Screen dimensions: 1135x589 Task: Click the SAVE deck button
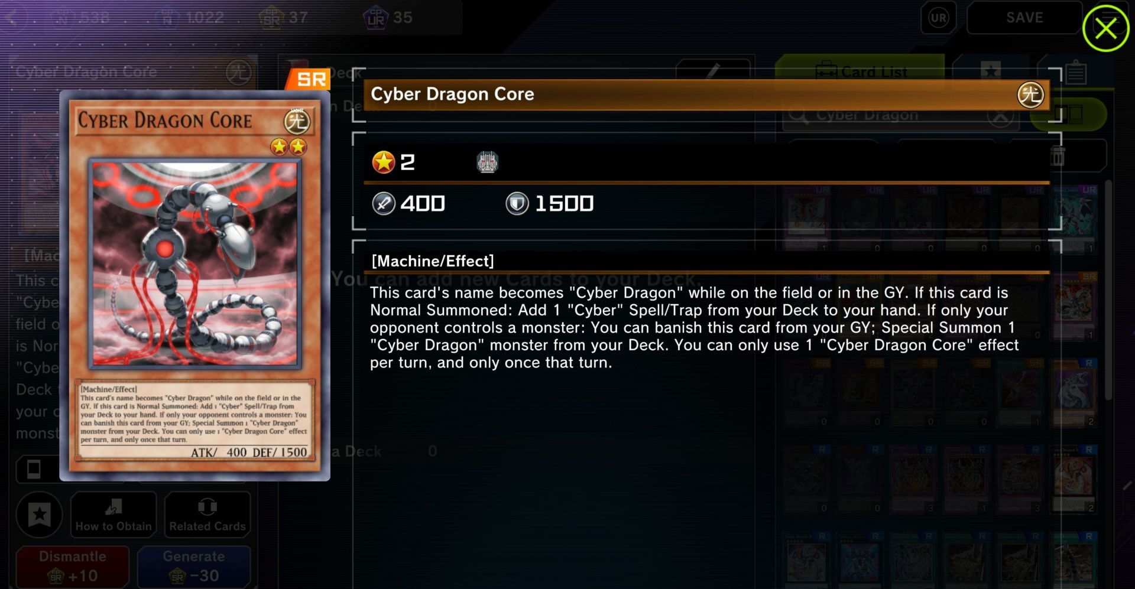click(1024, 18)
